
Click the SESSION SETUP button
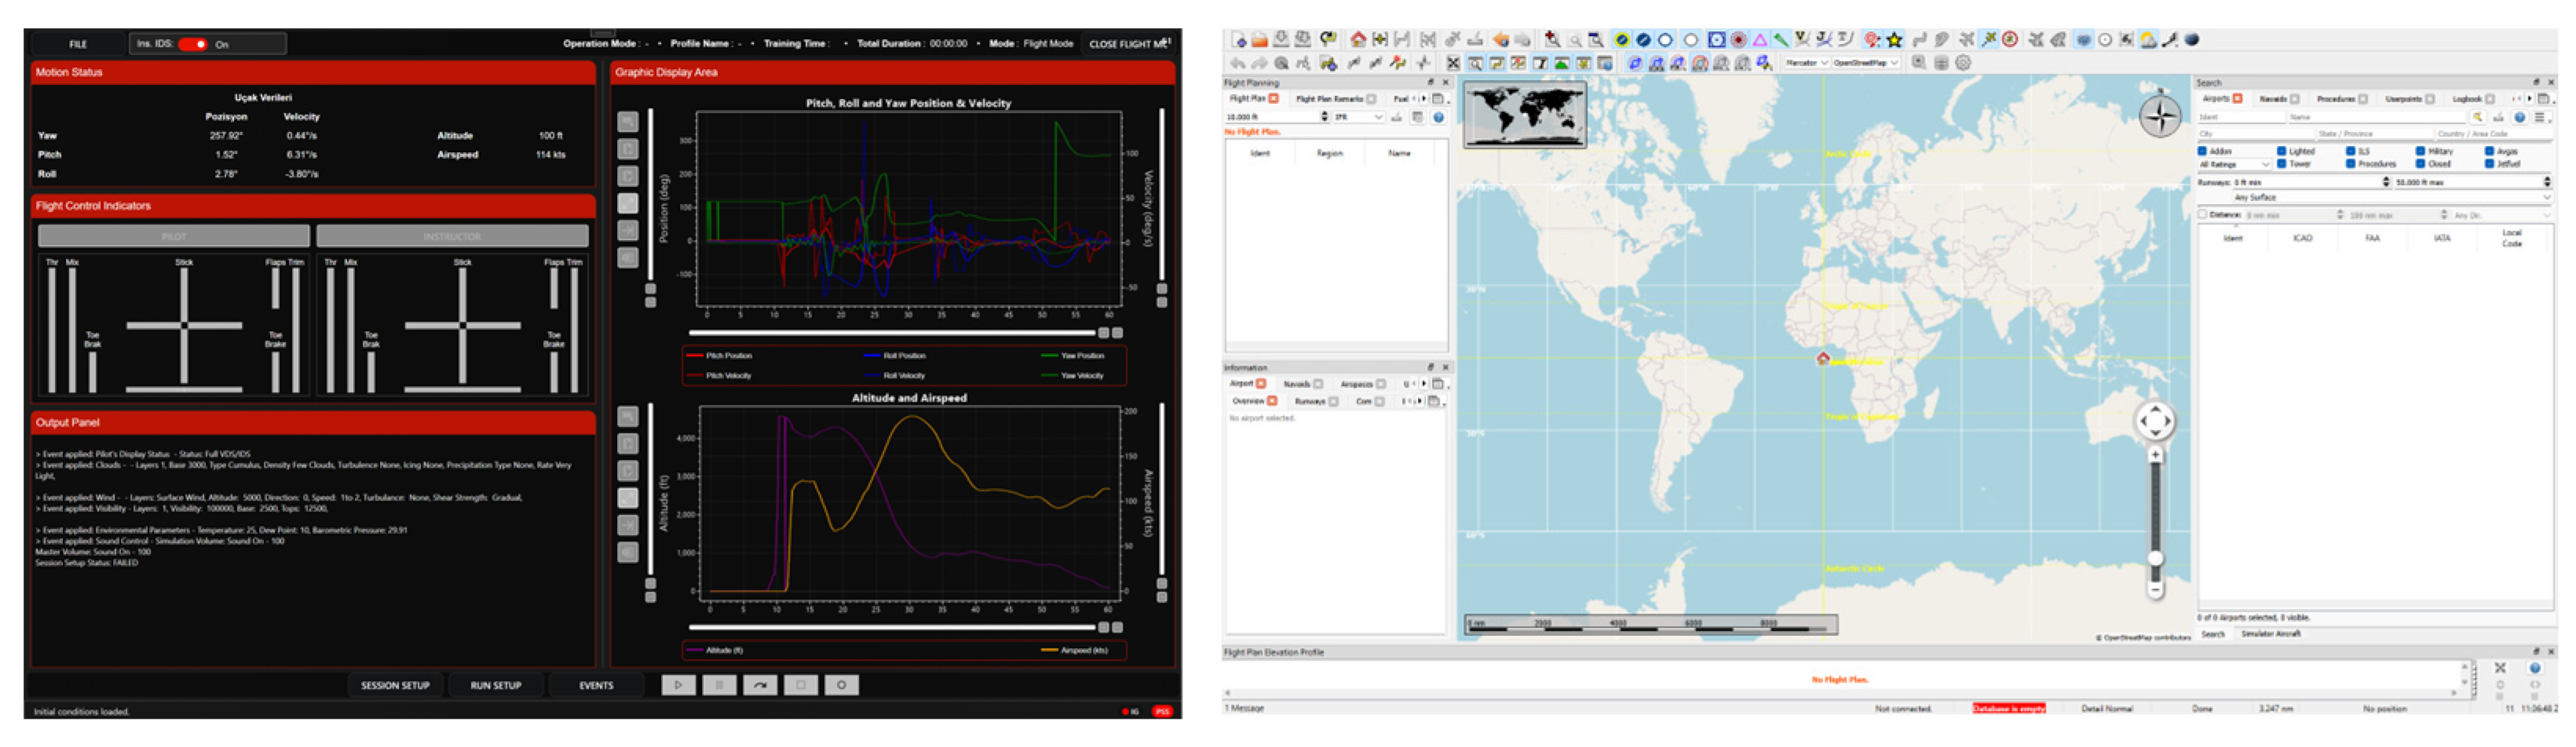395,685
